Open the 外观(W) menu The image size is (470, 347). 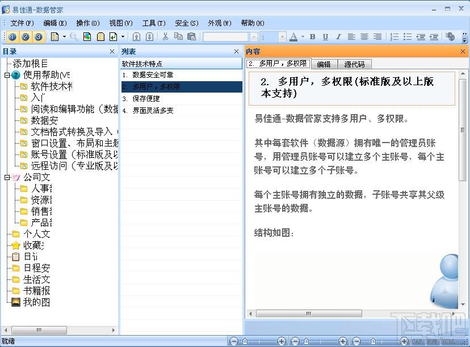[x=220, y=23]
